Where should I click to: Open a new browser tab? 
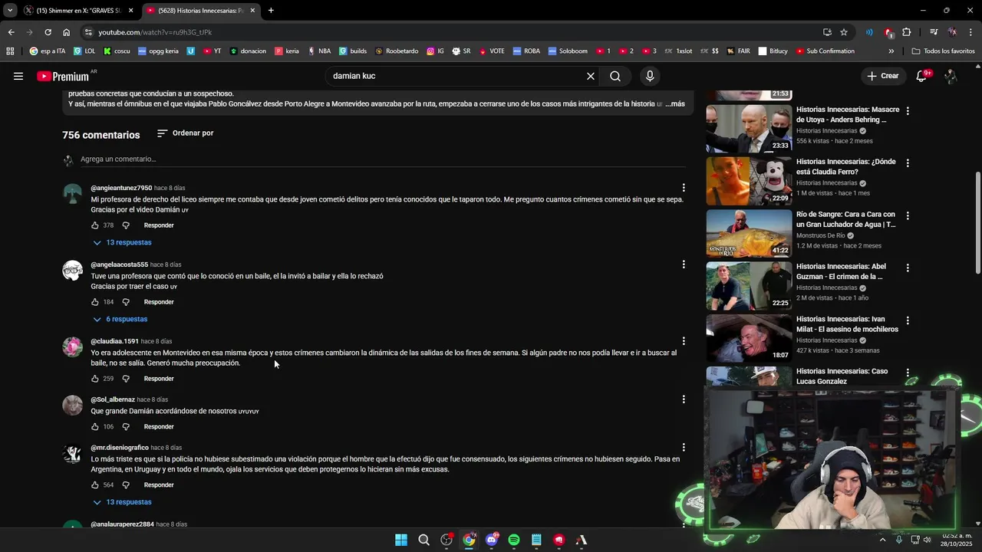pyautogui.click(x=271, y=11)
